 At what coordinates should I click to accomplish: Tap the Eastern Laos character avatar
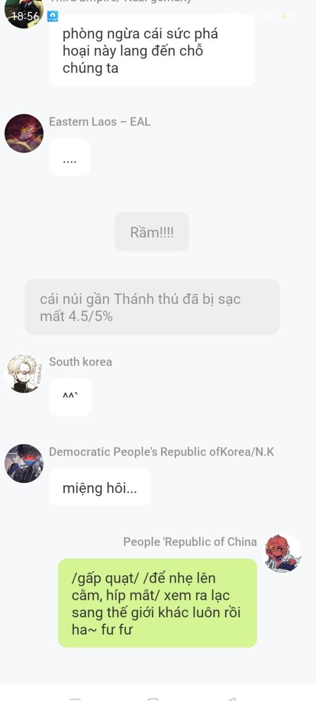coord(24,133)
